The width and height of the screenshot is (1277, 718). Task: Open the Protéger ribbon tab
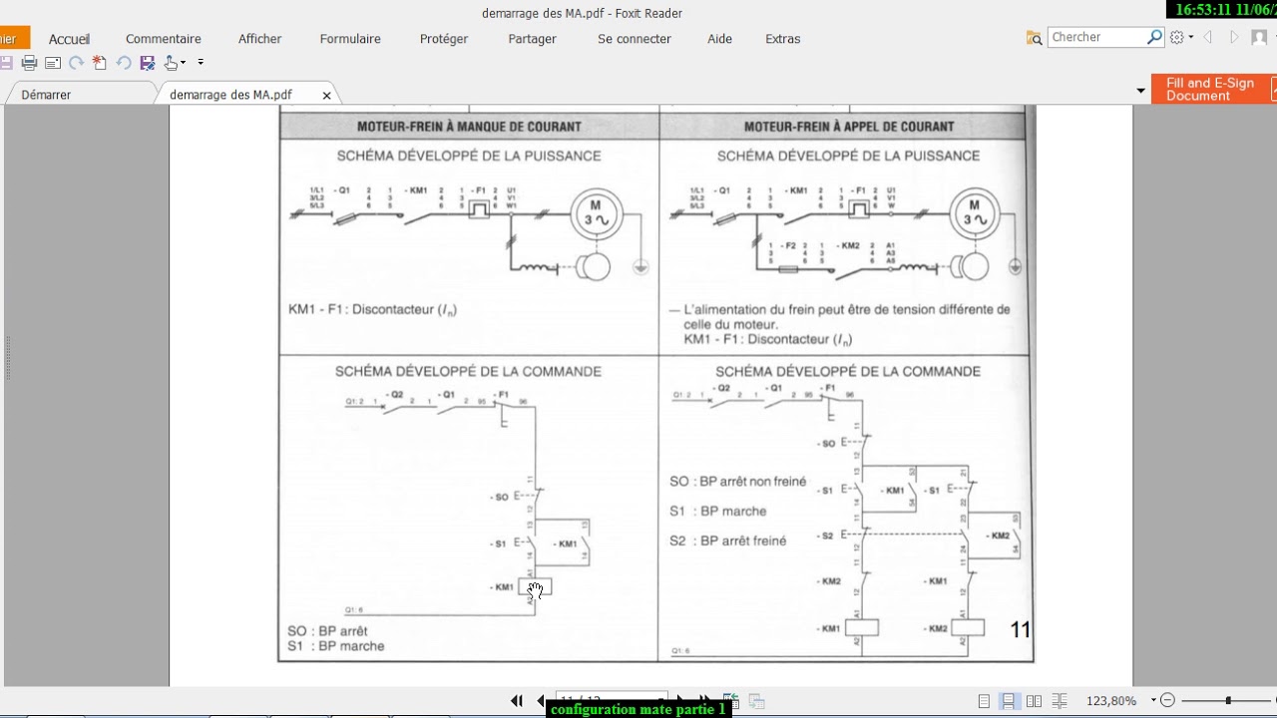(444, 39)
